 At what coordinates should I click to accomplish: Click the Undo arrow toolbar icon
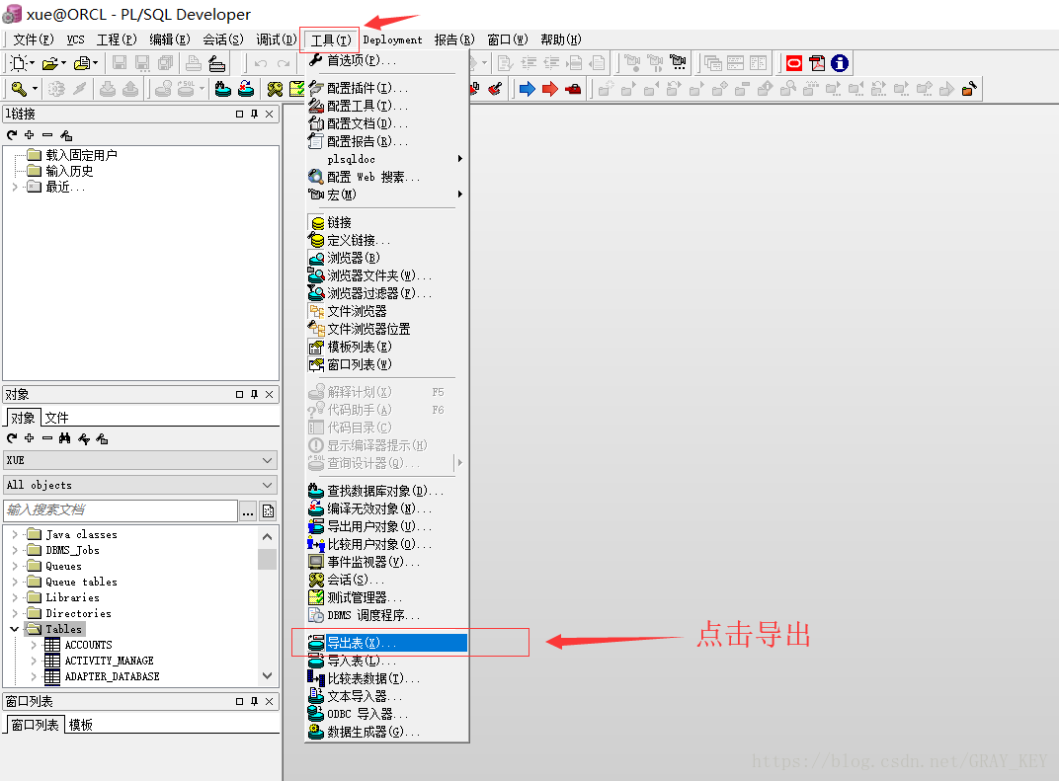tap(261, 63)
